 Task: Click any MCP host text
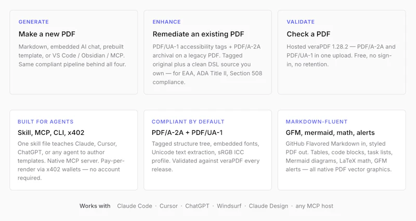click(x=315, y=206)
